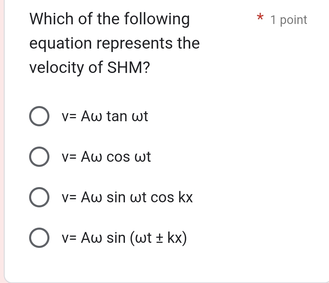Click the 'velocity of SHM?' text line
Viewport: 329px width, 283px height.
tap(90, 68)
